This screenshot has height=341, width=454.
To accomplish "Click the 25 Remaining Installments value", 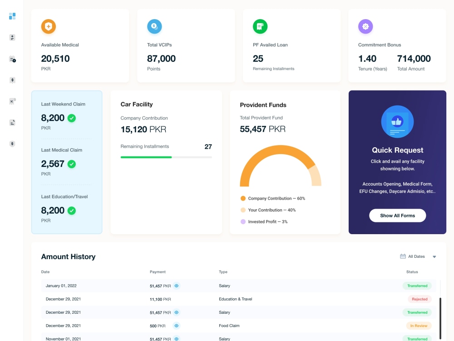I will (258, 59).
